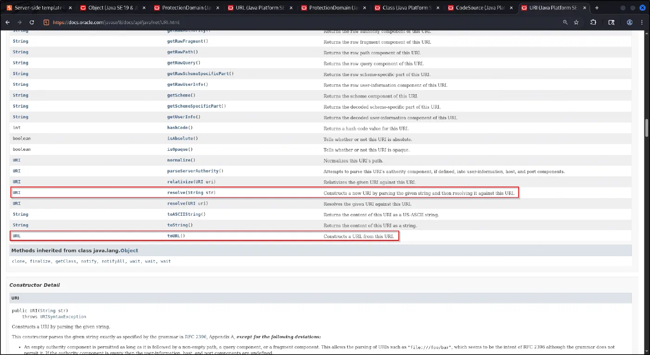Open the page zoom indicator in address bar
This screenshot has width=650, height=355.
pos(565,22)
